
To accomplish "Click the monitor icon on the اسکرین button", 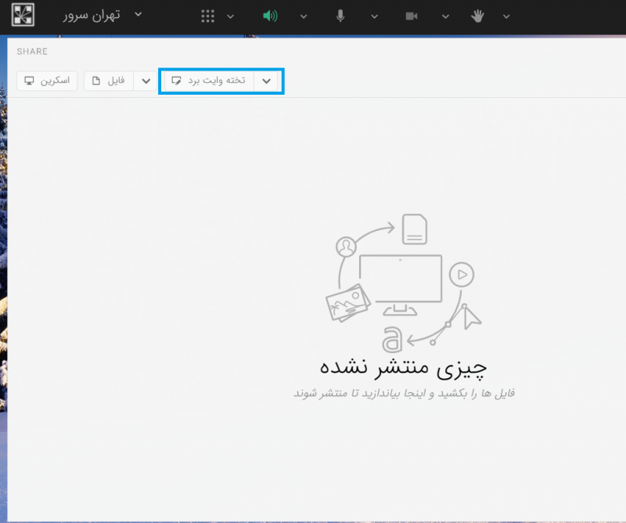I will (x=30, y=81).
